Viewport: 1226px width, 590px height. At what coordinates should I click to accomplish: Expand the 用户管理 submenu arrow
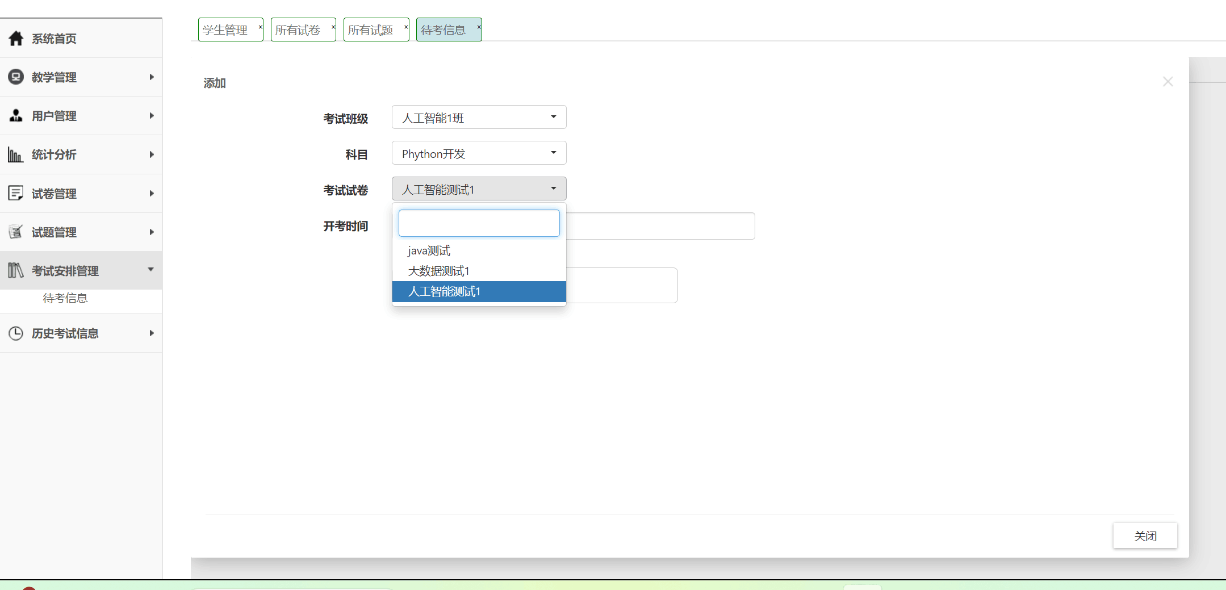[152, 115]
